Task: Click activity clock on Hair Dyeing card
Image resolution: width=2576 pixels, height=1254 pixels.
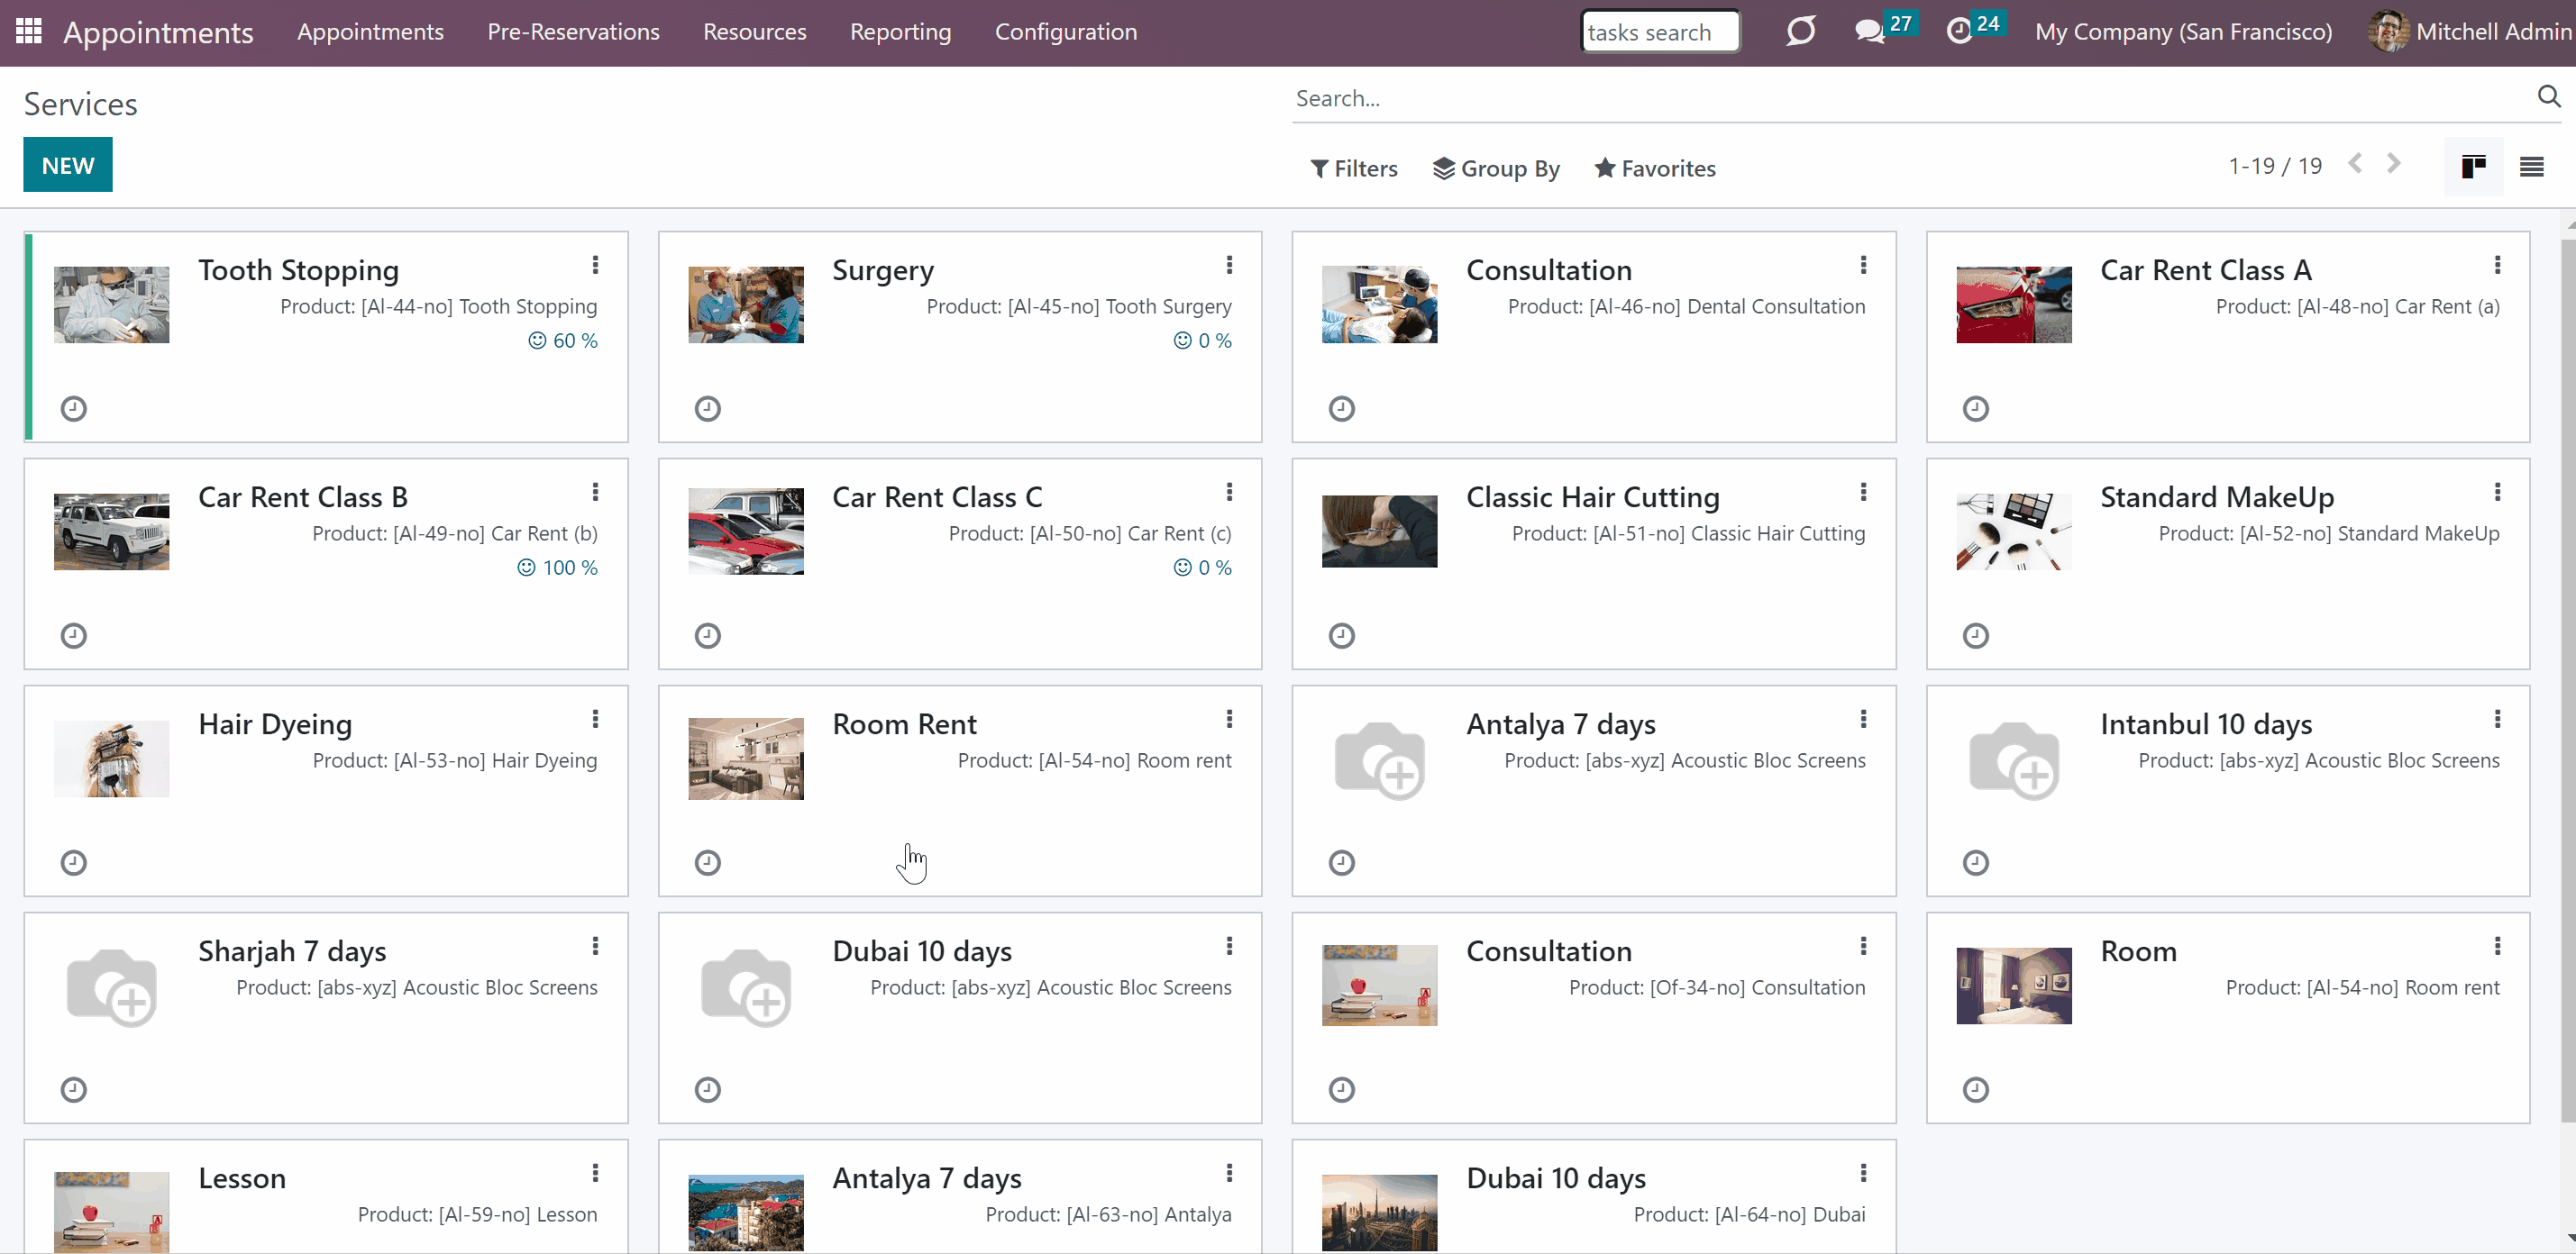Action: point(74,862)
